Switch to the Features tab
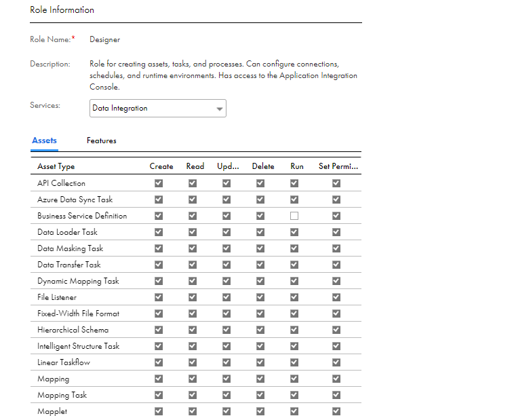The width and height of the screenshot is (514, 416). click(101, 140)
